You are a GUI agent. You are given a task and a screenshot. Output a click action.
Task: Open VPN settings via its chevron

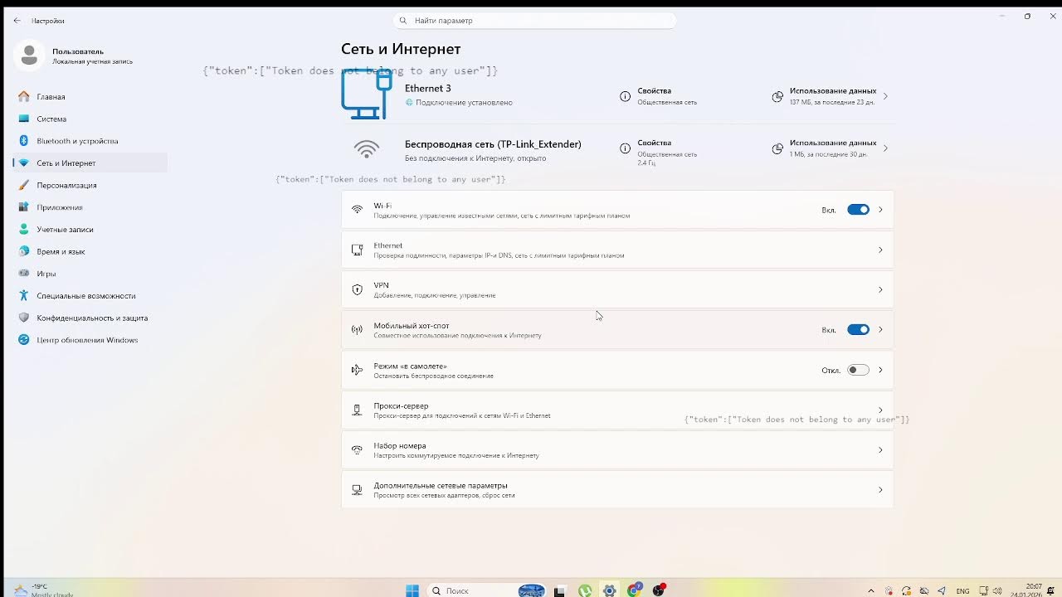point(880,289)
